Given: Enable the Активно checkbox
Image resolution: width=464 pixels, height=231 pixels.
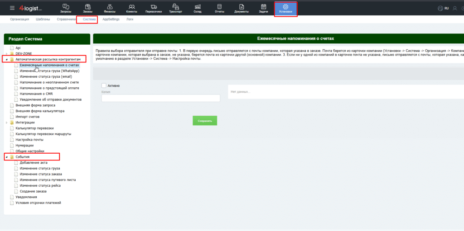Looking at the screenshot, I should click(104, 85).
